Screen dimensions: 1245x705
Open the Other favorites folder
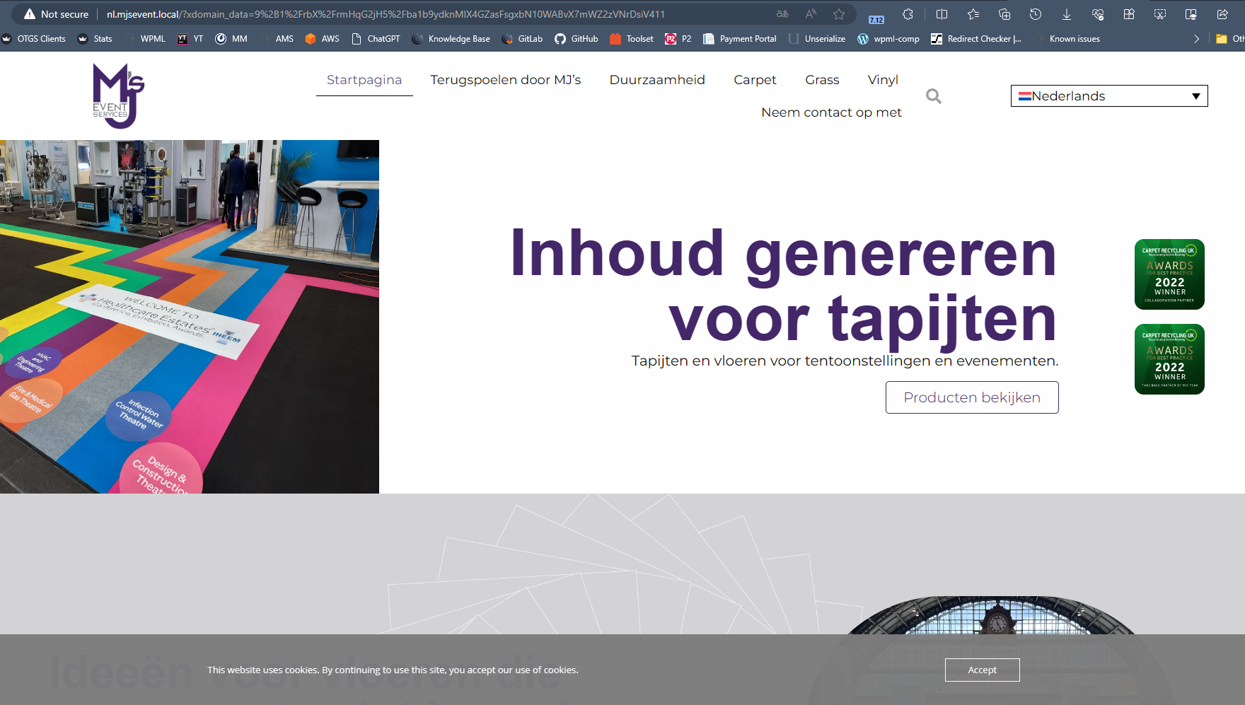click(1229, 39)
